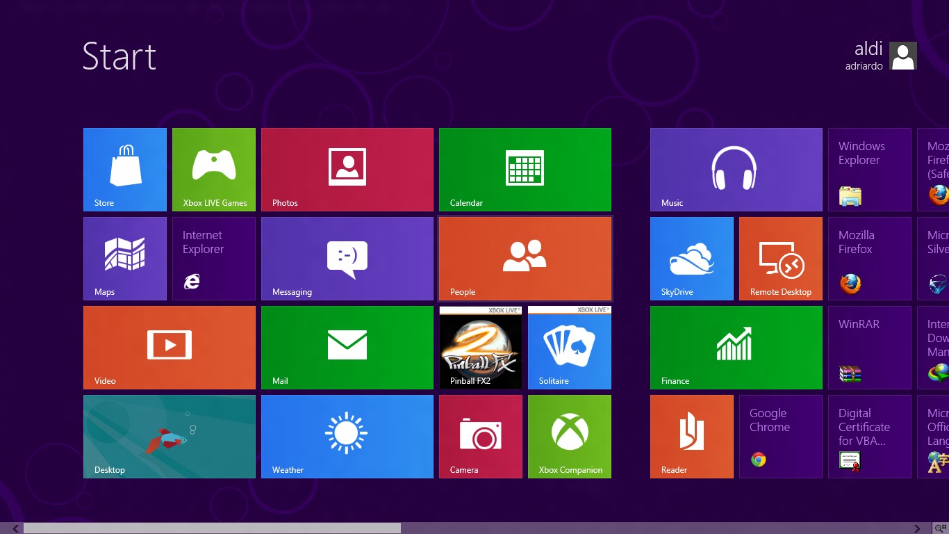Open the Weather app
Screen dimensions: 949x534
347,436
